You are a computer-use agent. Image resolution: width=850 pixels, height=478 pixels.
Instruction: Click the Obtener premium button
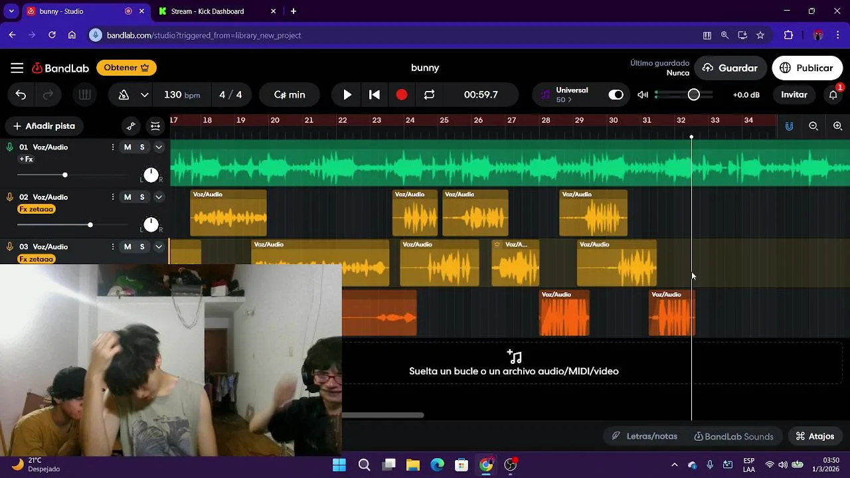click(x=126, y=68)
